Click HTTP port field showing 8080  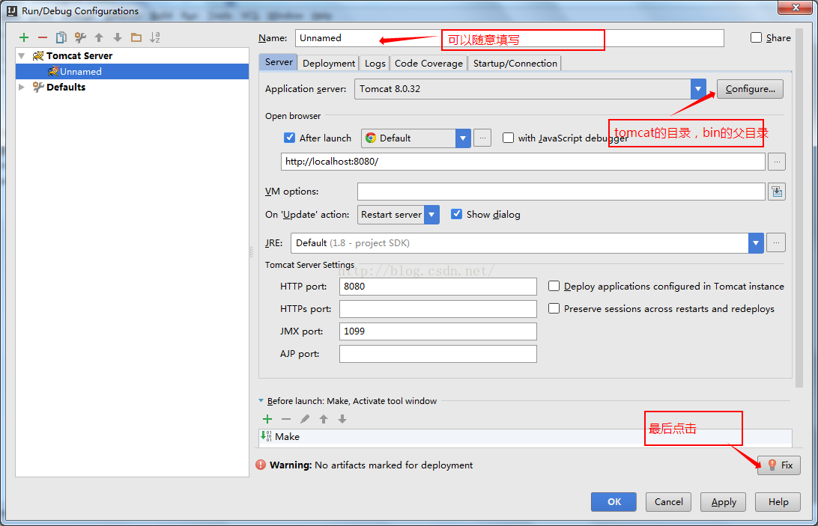tap(438, 287)
